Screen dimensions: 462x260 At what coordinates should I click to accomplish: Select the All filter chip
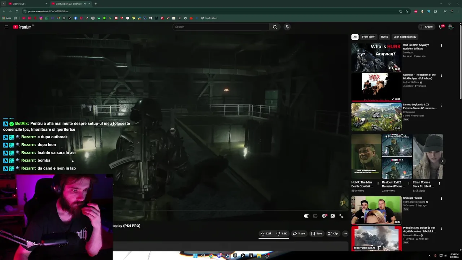pos(355,37)
